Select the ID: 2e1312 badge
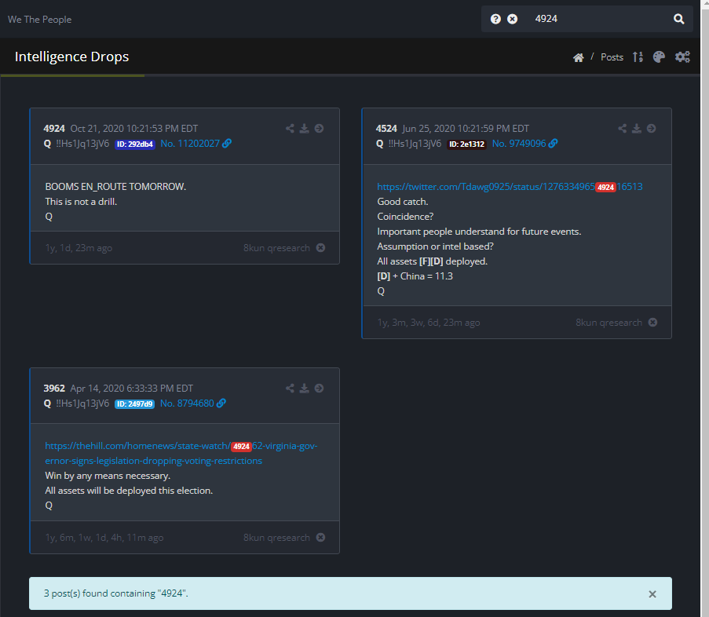Screen dimensions: 709x617 point(466,144)
